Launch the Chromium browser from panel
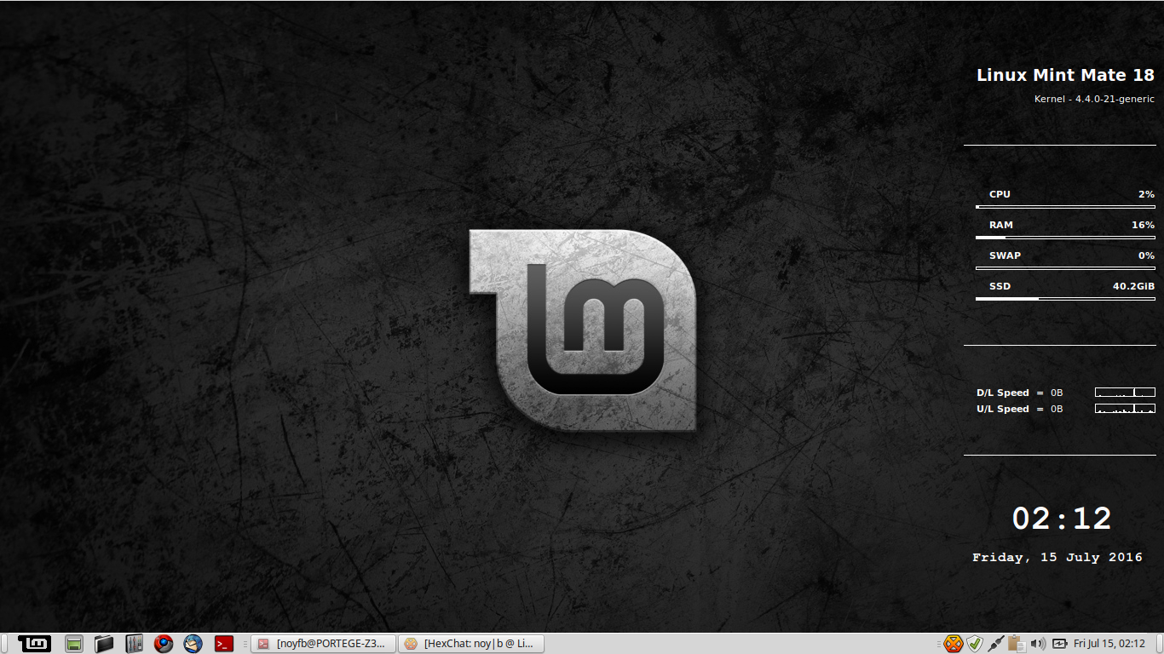Viewport: 1164px width, 654px height. coord(164,644)
